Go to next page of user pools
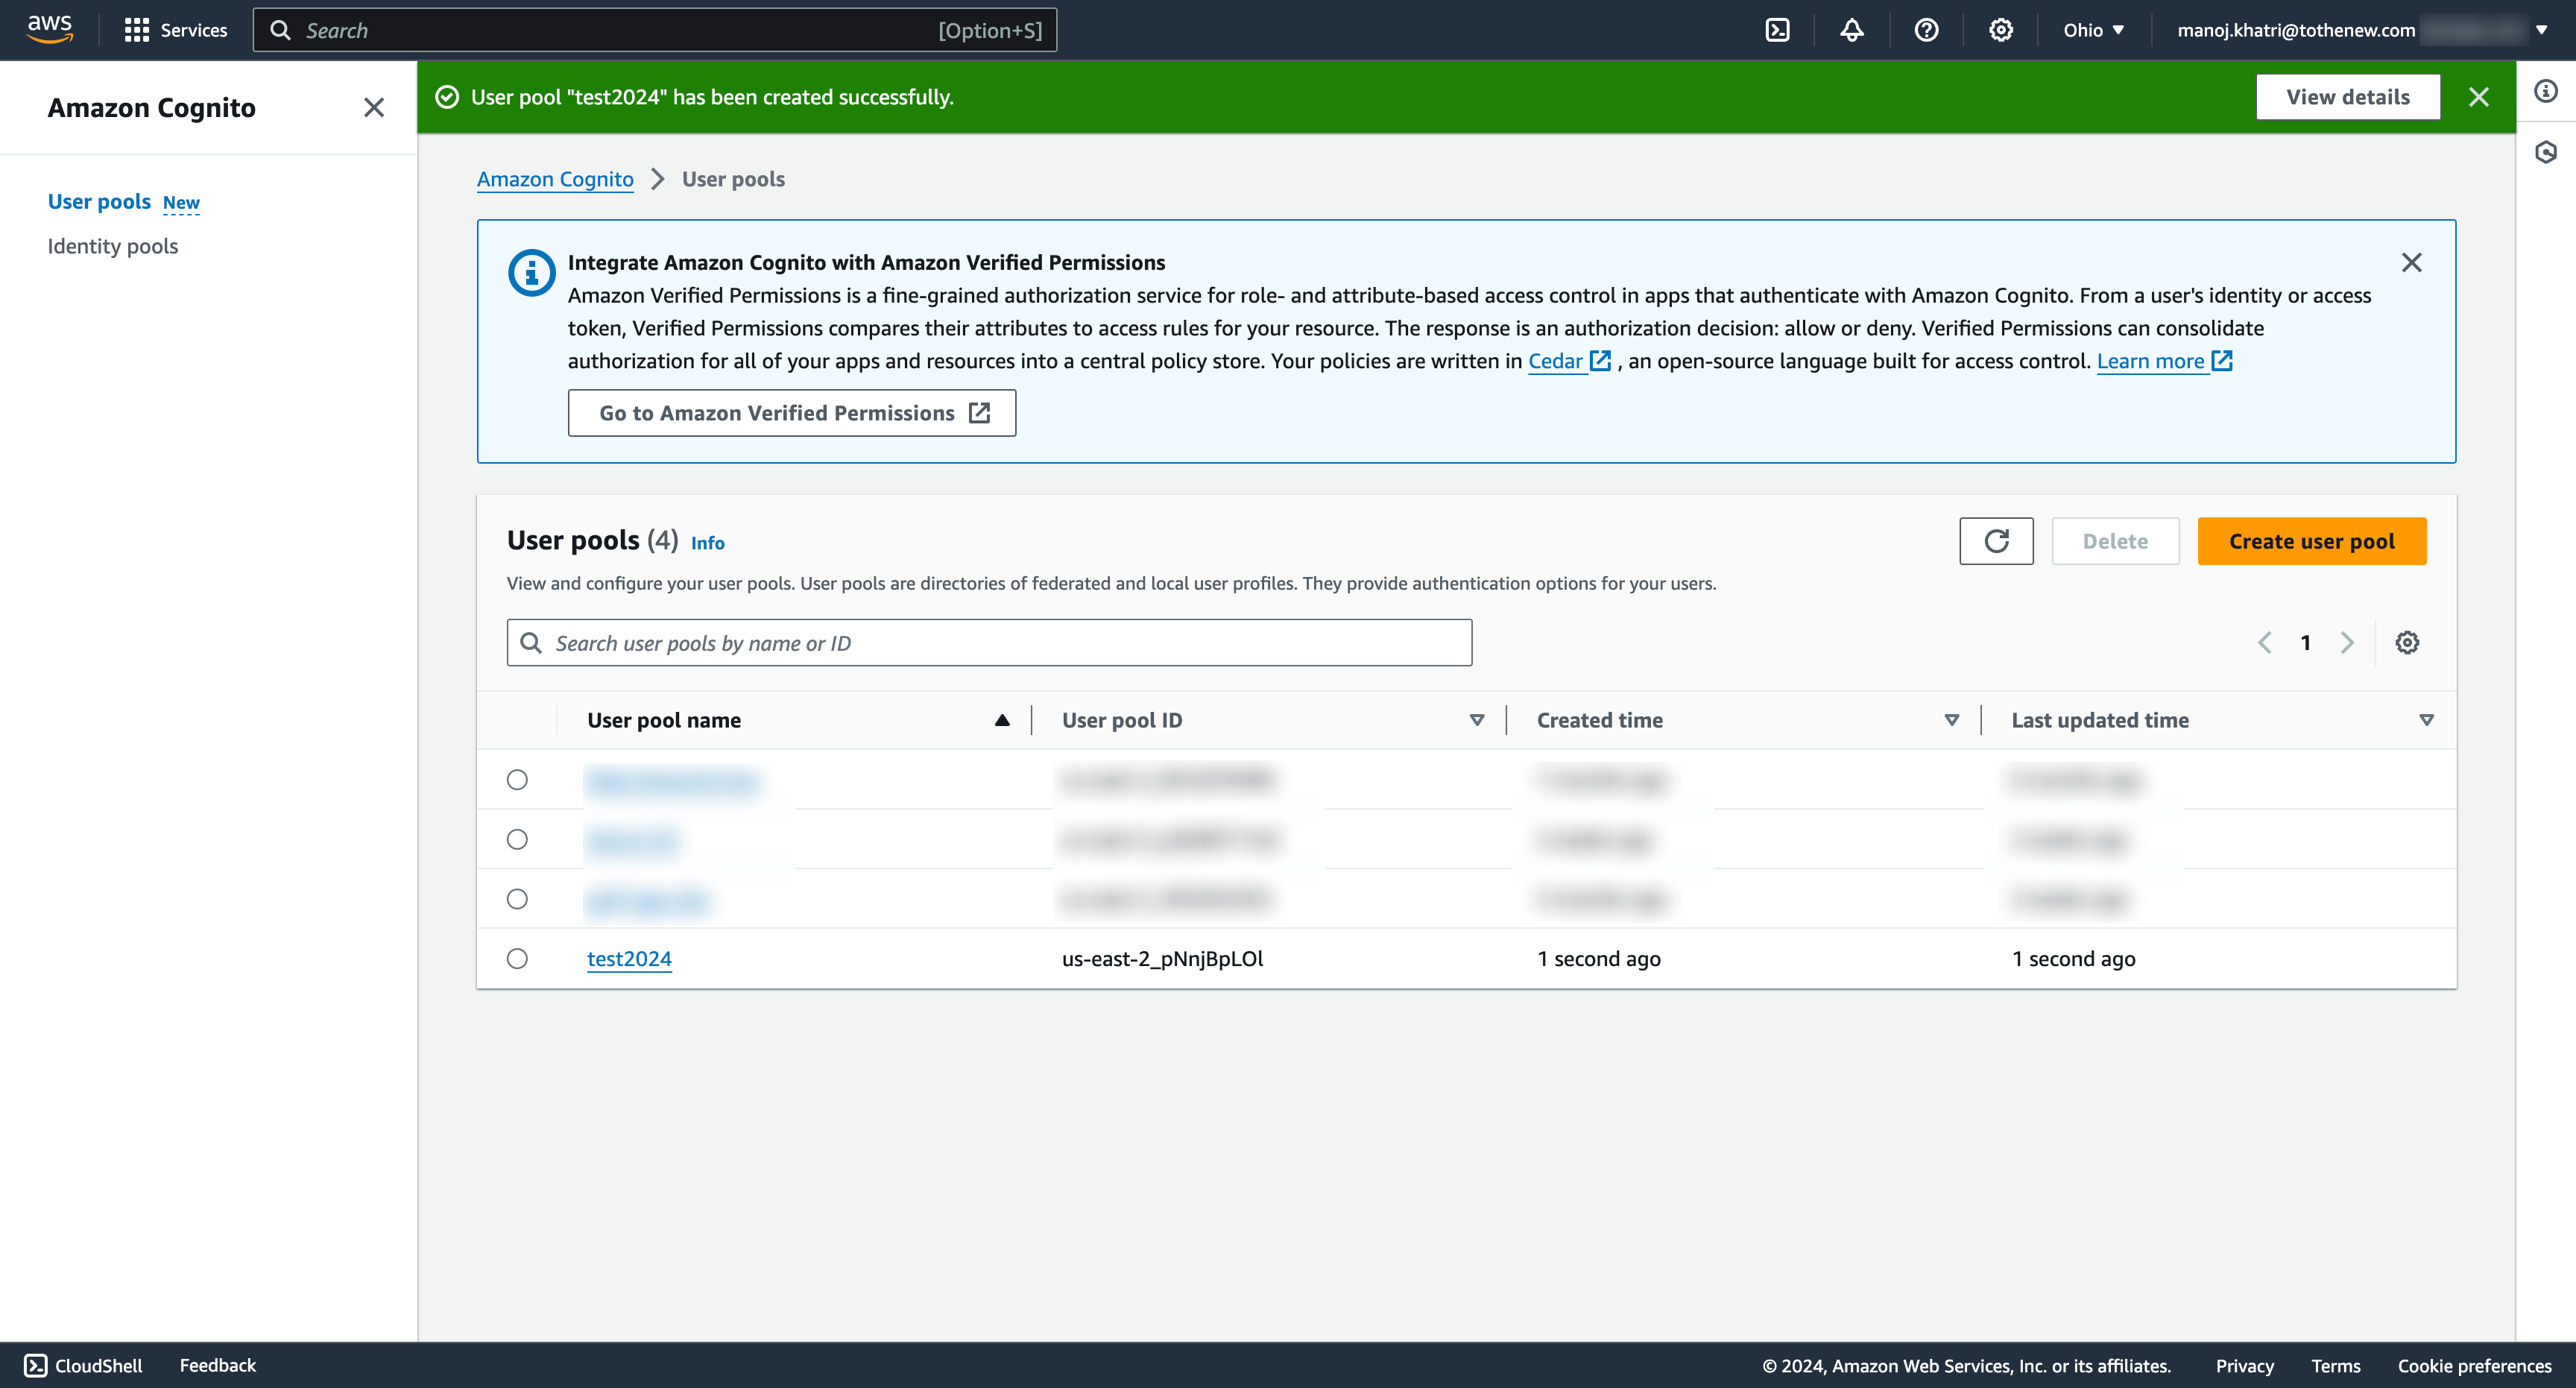 (2347, 642)
